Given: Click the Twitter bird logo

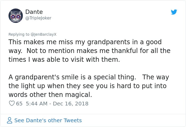Looking at the screenshot, I should (x=174, y=12).
